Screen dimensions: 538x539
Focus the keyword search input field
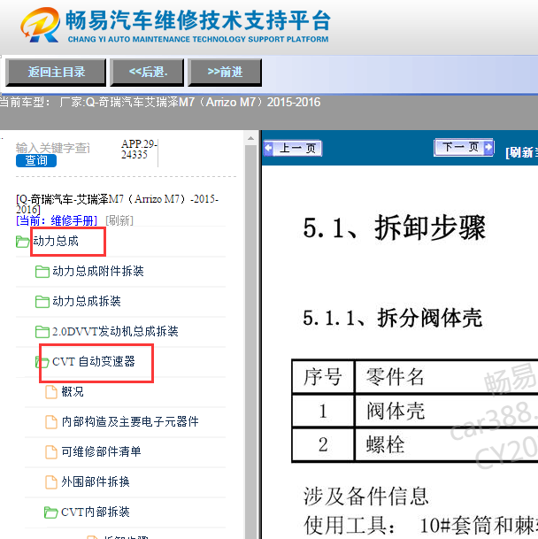53,148
